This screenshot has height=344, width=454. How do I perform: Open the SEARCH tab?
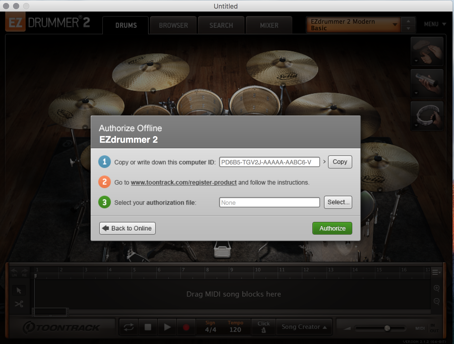(x=221, y=25)
